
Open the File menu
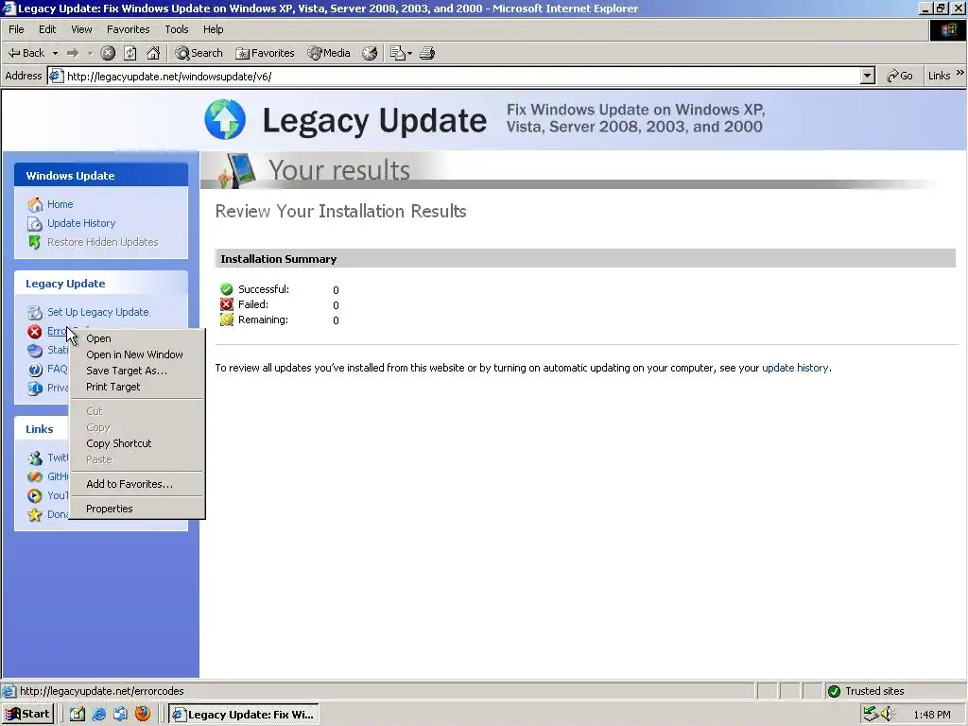tap(16, 29)
